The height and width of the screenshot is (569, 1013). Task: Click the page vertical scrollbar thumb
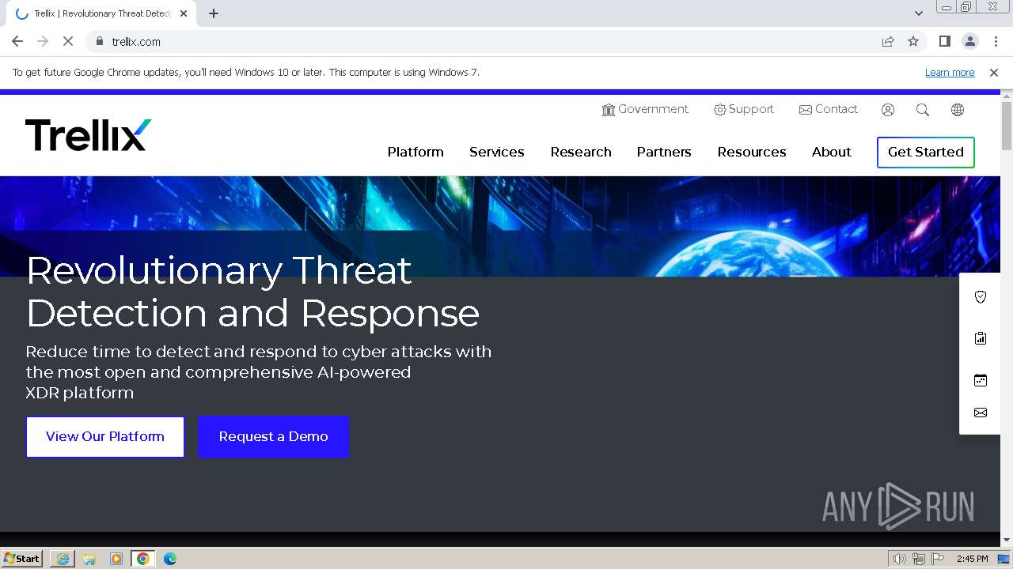1007,125
